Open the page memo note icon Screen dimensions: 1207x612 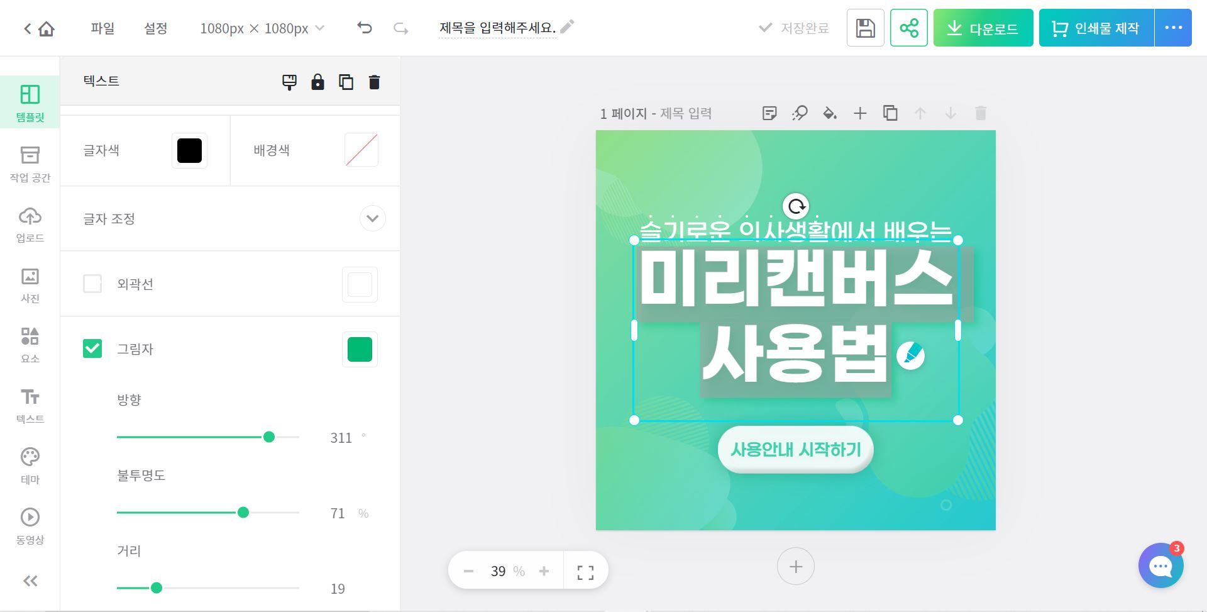click(769, 113)
